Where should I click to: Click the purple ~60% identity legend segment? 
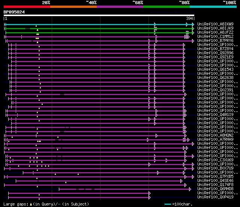(120, 7)
